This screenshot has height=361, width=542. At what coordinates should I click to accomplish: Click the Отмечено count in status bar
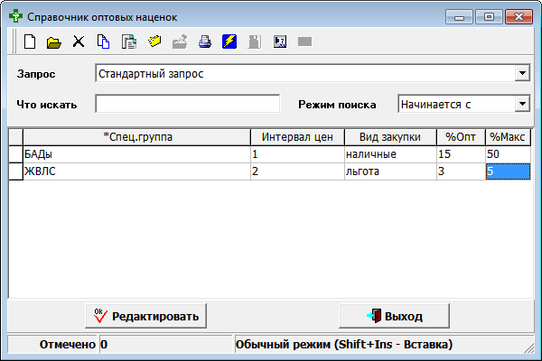coord(165,345)
